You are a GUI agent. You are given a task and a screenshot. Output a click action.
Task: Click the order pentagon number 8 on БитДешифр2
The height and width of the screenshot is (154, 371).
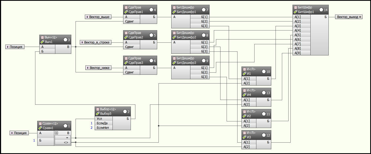point(204,35)
